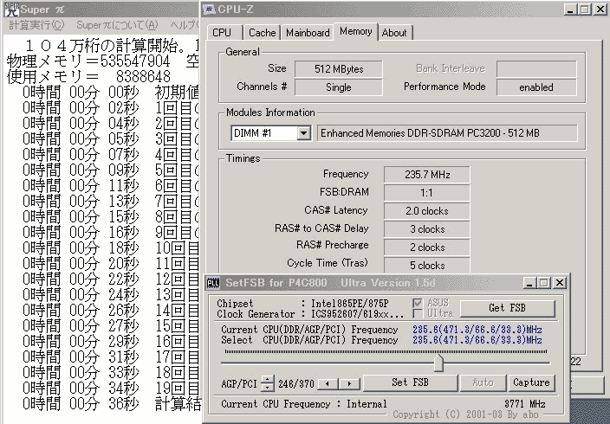The image size is (610, 424).
Task: Increase AGP/PCI value with spinner up arrow
Action: [x=269, y=378]
